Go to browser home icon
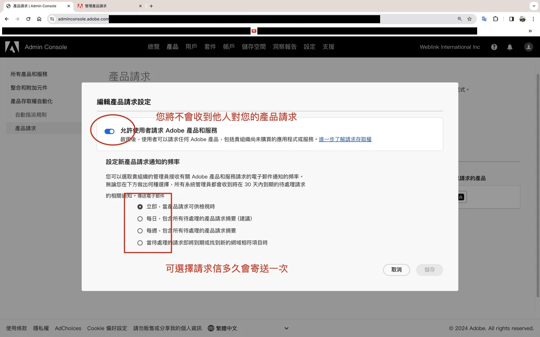The height and width of the screenshot is (337, 540). point(39,19)
